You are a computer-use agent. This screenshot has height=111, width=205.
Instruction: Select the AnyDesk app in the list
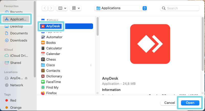pos(66,26)
